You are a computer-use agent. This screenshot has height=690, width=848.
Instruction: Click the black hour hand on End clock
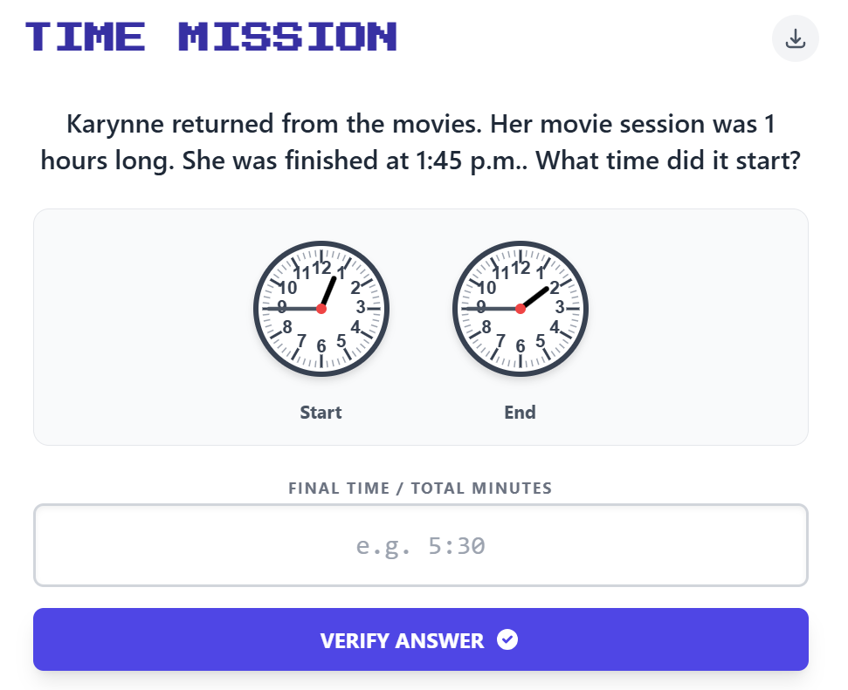pos(535,297)
